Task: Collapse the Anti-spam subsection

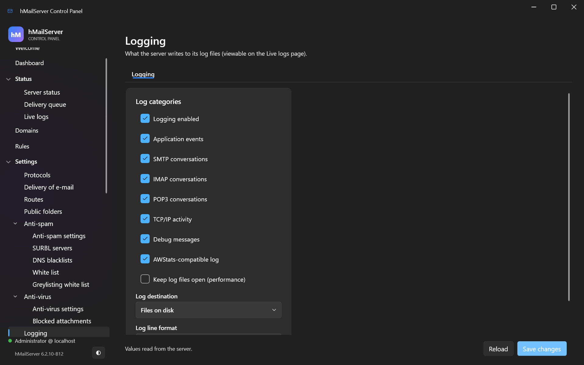Action: click(x=15, y=224)
